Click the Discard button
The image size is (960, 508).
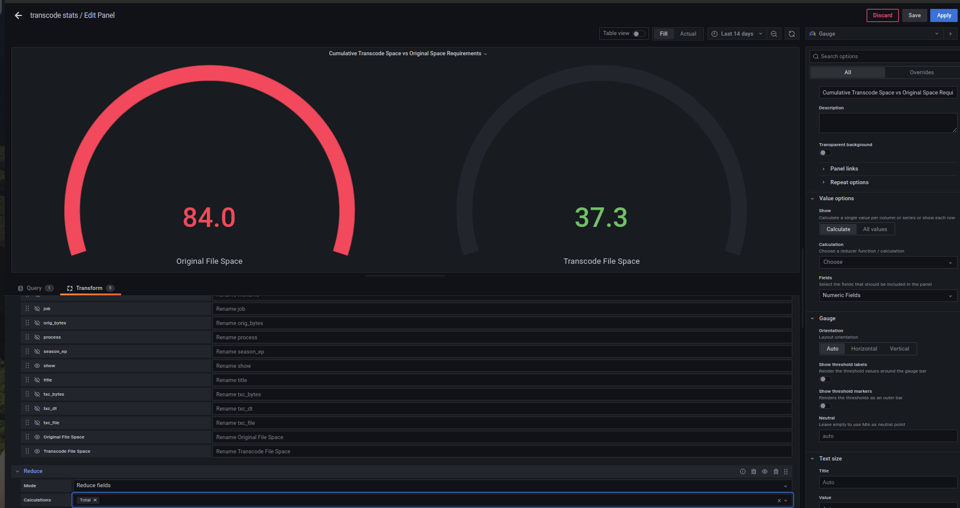[882, 15]
